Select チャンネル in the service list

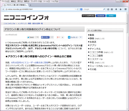pyautogui.click(x=95, y=49)
